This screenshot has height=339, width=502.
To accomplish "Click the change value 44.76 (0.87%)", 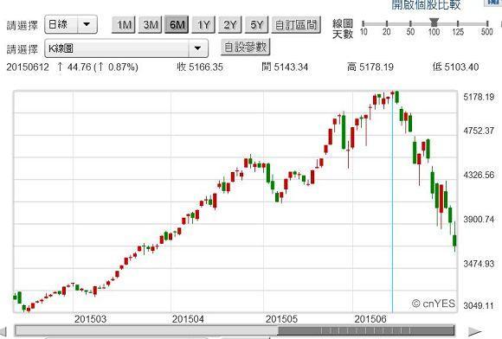I will (x=97, y=67).
